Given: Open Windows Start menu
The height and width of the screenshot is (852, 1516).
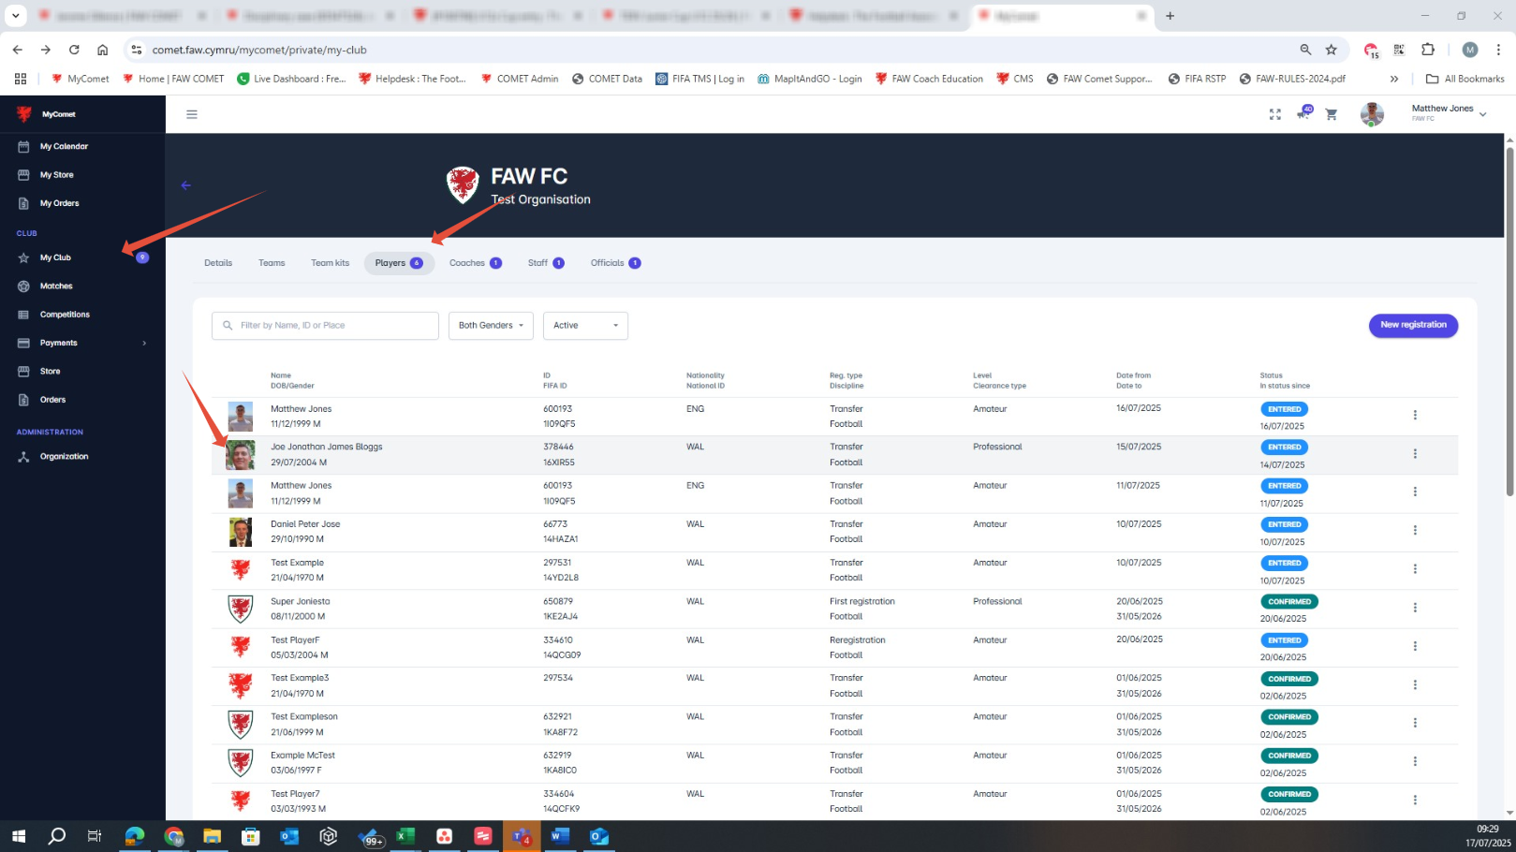Looking at the screenshot, I should 19,836.
